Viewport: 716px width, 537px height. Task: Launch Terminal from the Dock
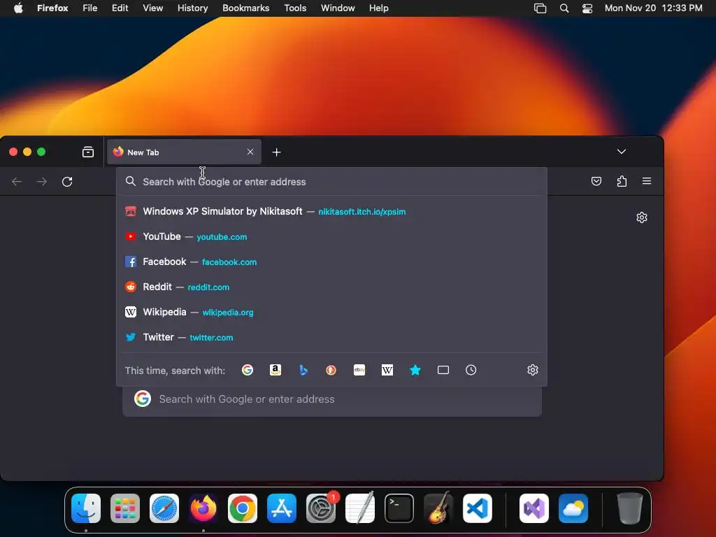(x=399, y=508)
